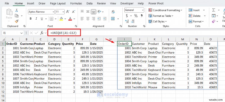The width and height of the screenshot is (225, 102).
Task: Decrease indent icon
Action: point(99,18)
